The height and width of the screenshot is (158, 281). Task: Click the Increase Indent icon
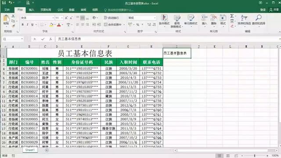pos(99,25)
